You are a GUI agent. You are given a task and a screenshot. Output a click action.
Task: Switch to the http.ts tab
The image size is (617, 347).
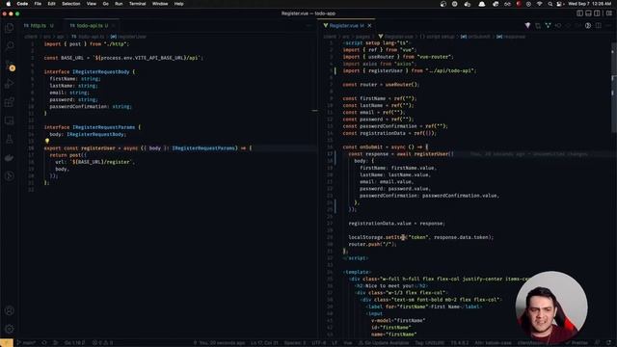39,26
